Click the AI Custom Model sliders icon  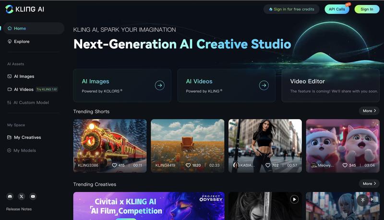pyautogui.click(x=9, y=103)
